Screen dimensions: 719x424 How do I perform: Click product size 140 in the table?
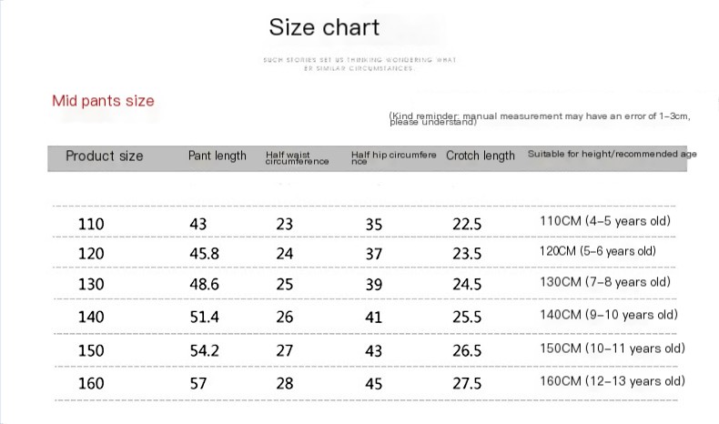pos(92,316)
